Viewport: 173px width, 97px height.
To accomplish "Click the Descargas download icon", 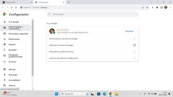I will (5, 75).
